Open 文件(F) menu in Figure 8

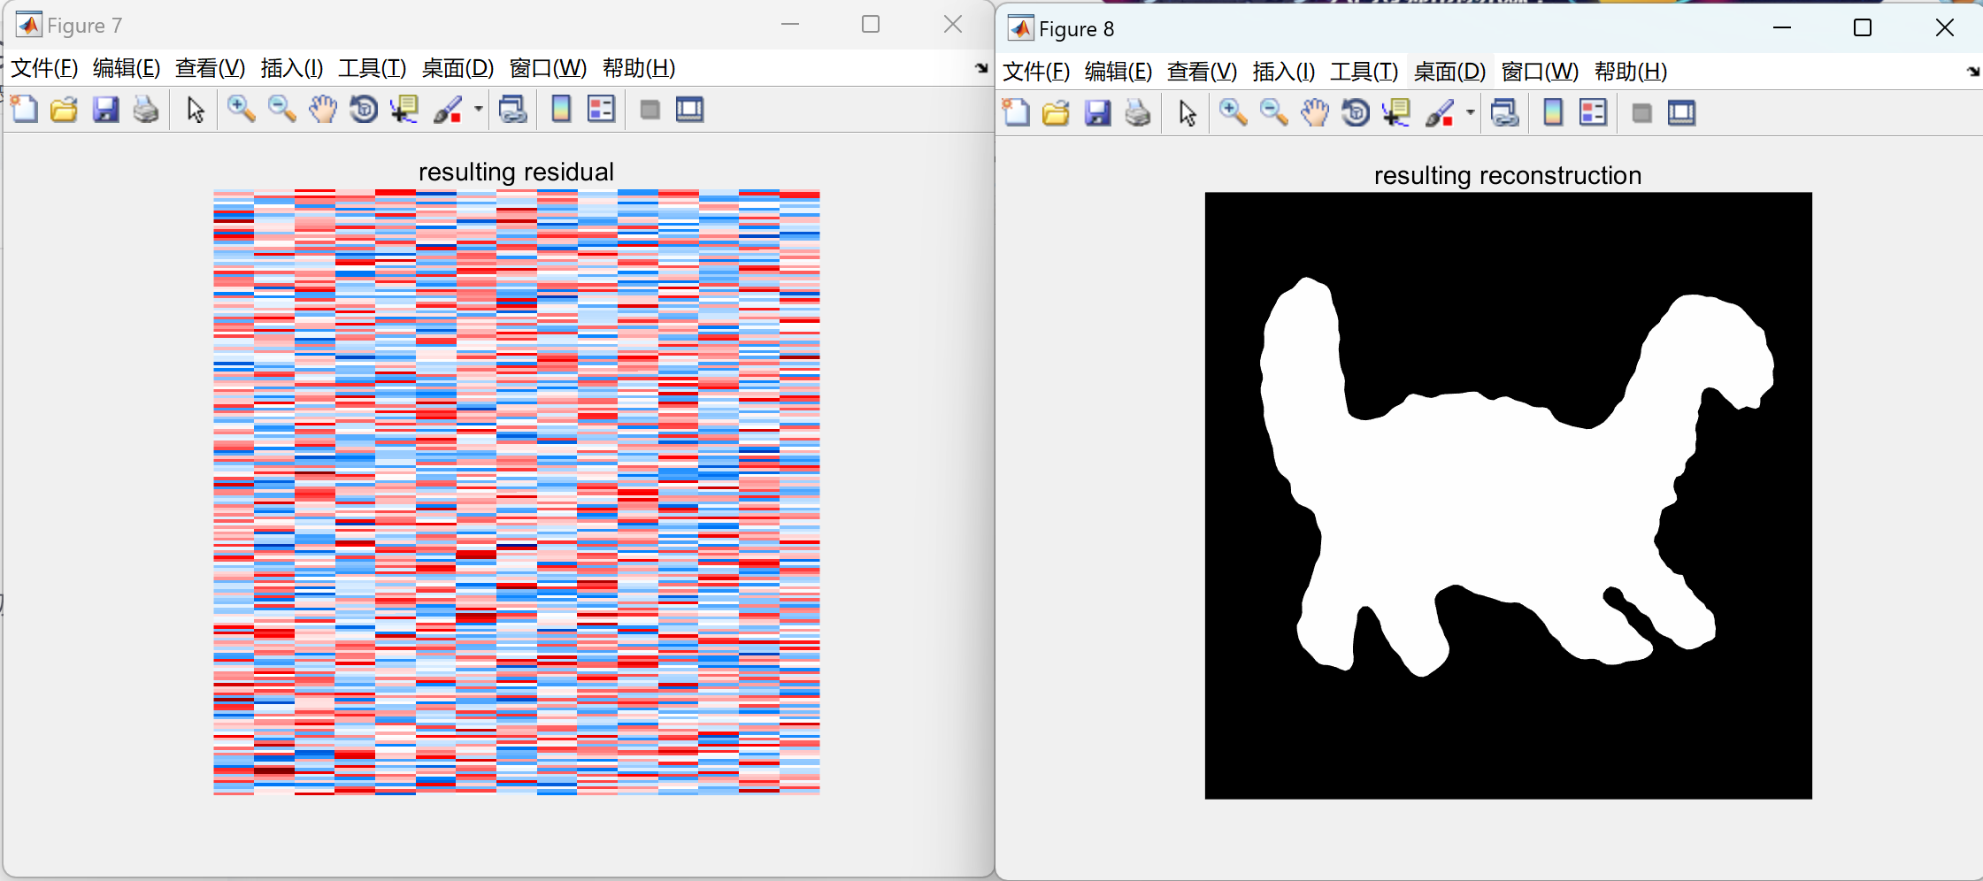[x=1036, y=72]
